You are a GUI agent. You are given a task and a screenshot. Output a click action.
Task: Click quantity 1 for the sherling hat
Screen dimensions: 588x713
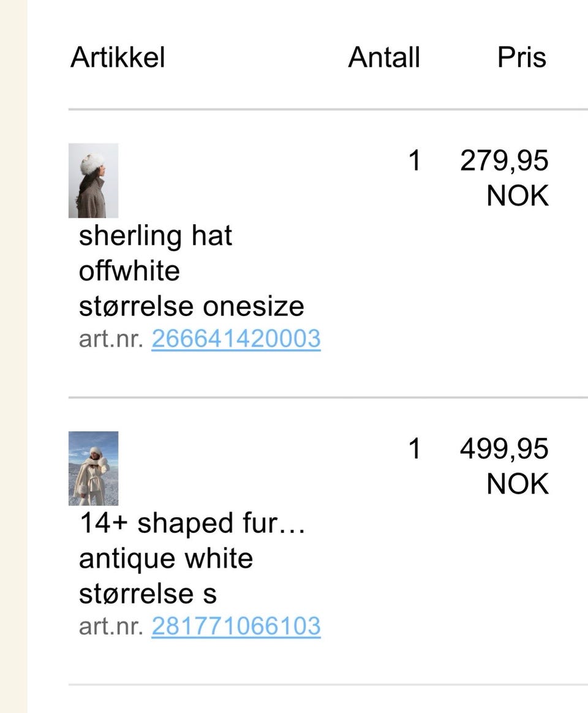pos(414,160)
